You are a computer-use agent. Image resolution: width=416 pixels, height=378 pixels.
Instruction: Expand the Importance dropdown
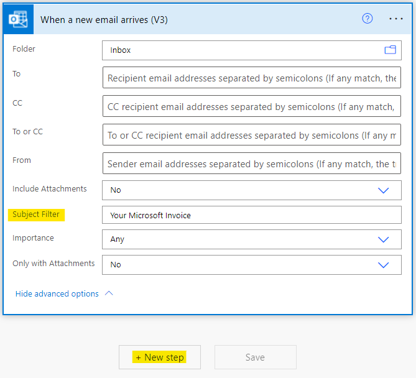click(x=384, y=239)
